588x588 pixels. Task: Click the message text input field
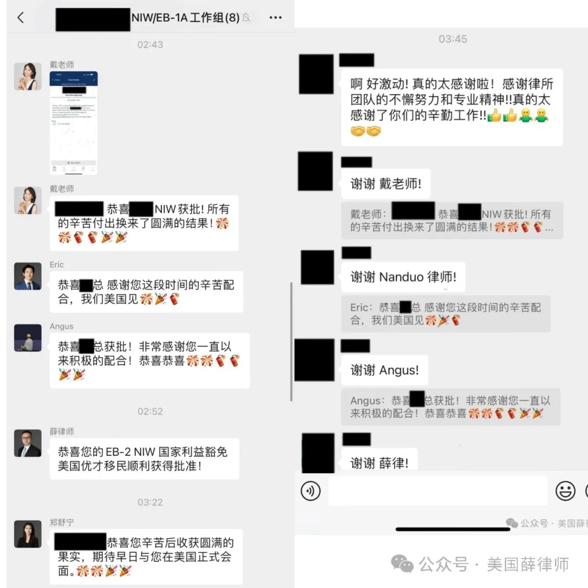pyautogui.click(x=438, y=491)
